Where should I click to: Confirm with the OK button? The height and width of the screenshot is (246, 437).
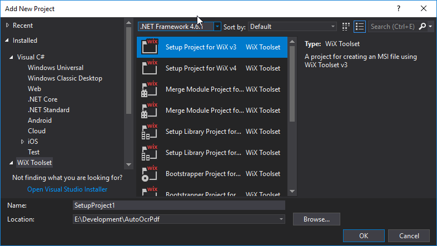pos(364,235)
